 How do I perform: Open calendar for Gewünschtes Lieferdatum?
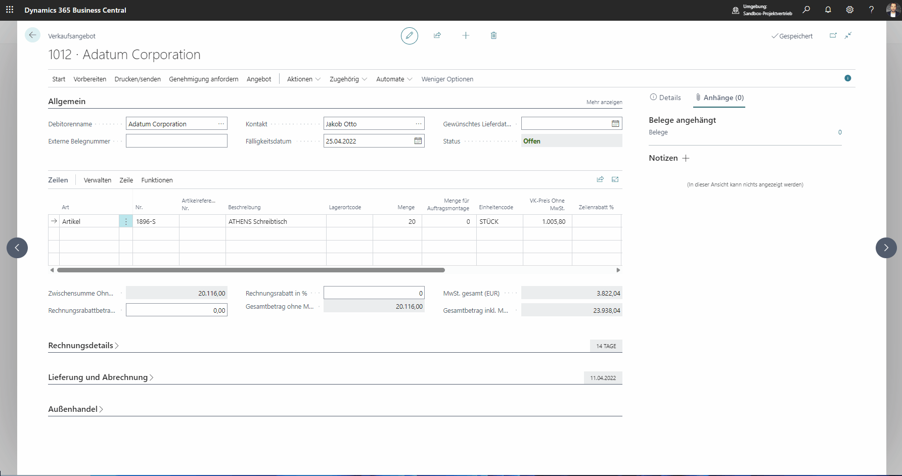(615, 124)
